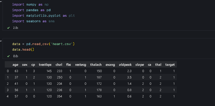The height and width of the screenshot is (106, 215).
Task: Click the matplotlib.pyplot import line
Action: (44, 16)
